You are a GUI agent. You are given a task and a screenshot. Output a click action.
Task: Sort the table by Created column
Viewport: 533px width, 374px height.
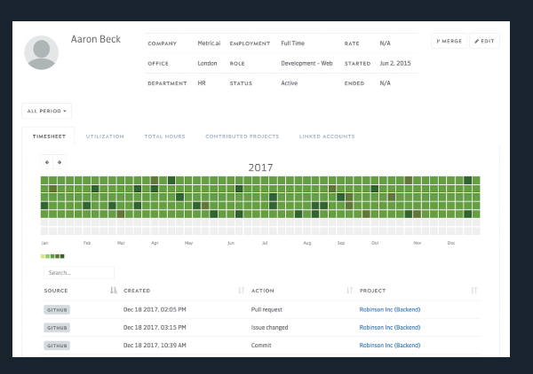241,290
